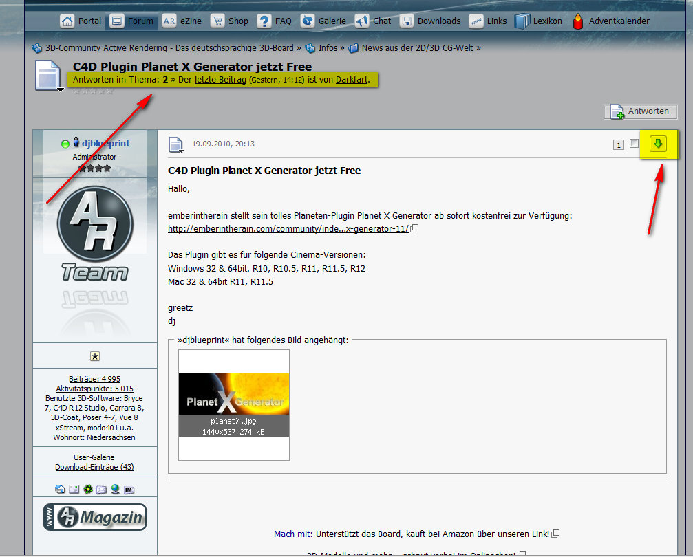The width and height of the screenshot is (693, 557).
Task: Open the eZine section
Action: pos(182,21)
